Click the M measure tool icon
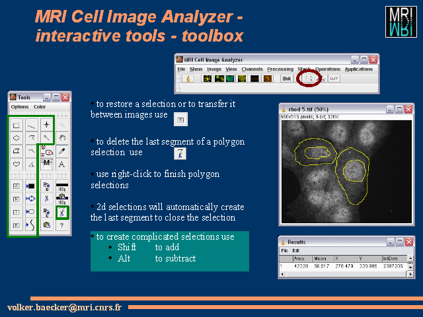The image size is (423, 317). (47, 164)
